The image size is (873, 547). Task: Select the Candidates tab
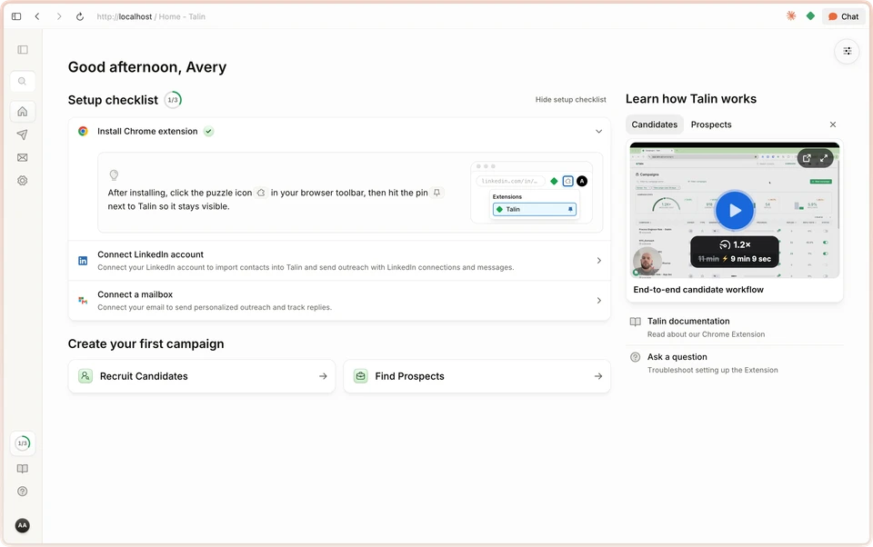click(x=654, y=124)
